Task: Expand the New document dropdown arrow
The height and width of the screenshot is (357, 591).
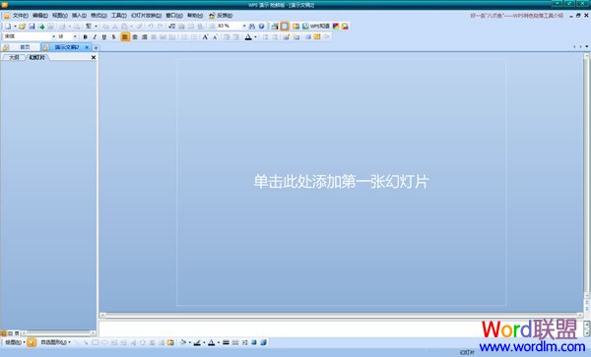Action: point(15,26)
